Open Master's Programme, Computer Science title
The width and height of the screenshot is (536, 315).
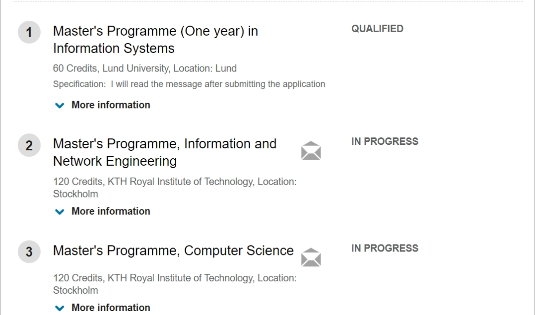(173, 251)
